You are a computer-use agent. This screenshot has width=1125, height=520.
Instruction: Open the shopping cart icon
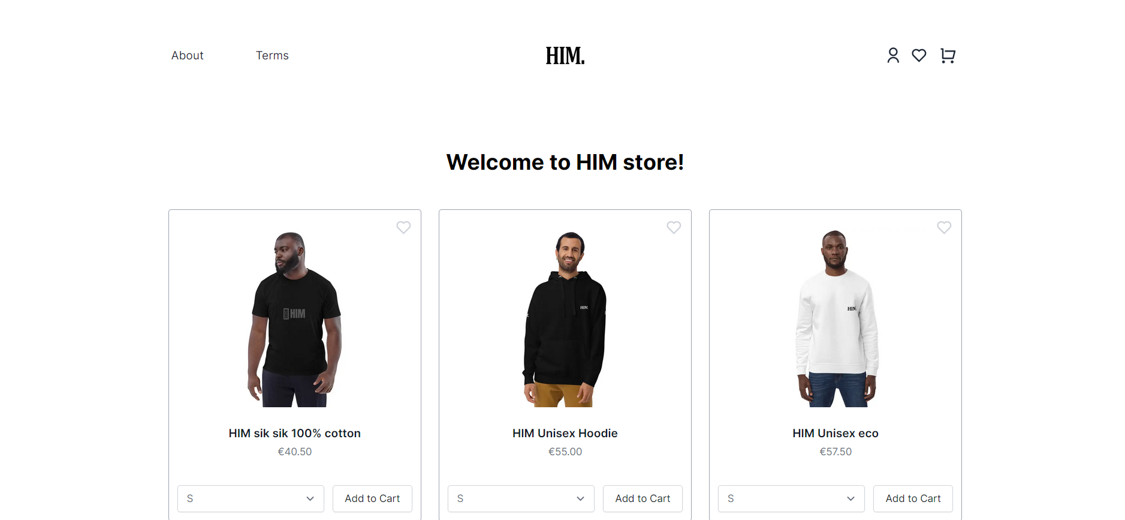[948, 55]
